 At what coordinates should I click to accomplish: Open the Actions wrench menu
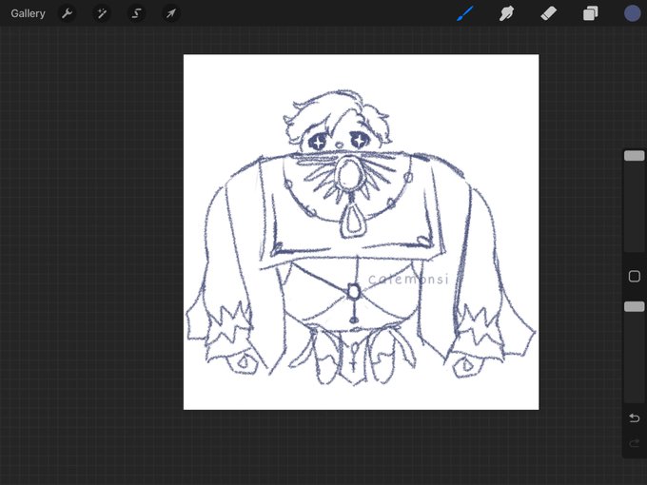click(67, 13)
